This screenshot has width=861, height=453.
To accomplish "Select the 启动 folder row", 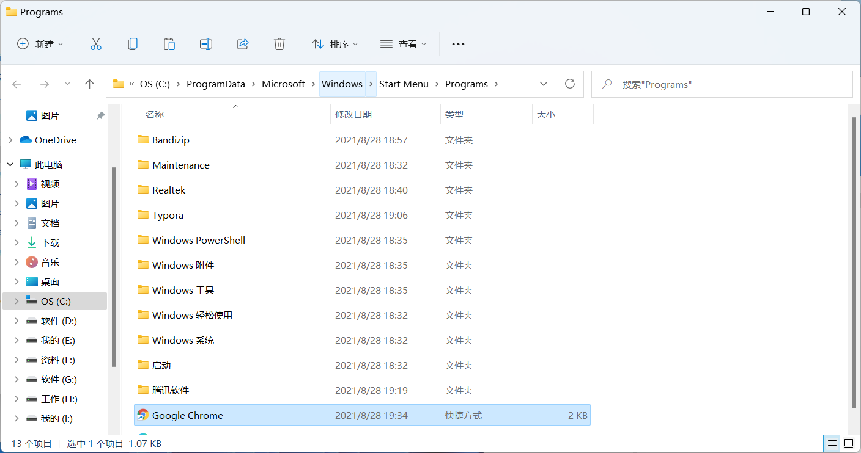I will tap(362, 365).
